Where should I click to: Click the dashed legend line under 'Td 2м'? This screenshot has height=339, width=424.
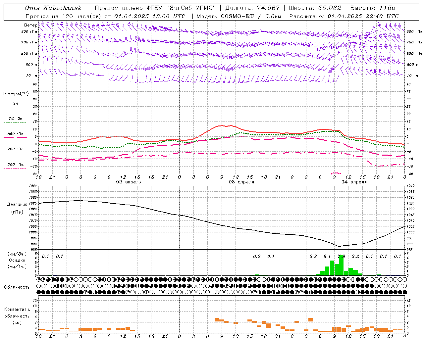tap(15, 122)
